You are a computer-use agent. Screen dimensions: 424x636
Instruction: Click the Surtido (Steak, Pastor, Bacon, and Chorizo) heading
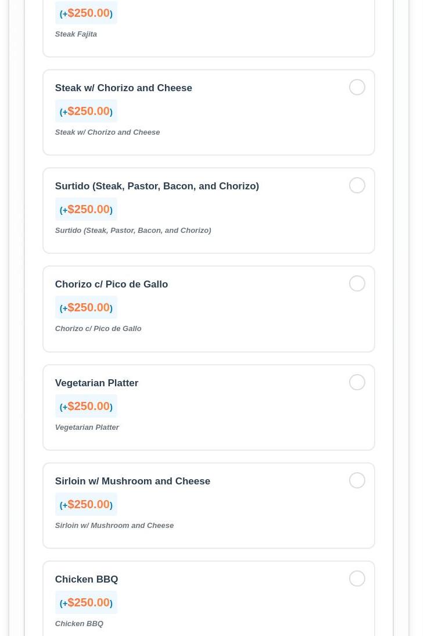[x=157, y=186]
